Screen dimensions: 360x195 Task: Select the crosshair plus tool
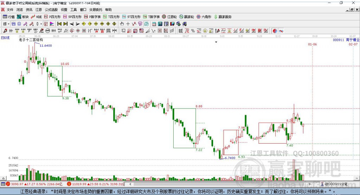(x=128, y=24)
